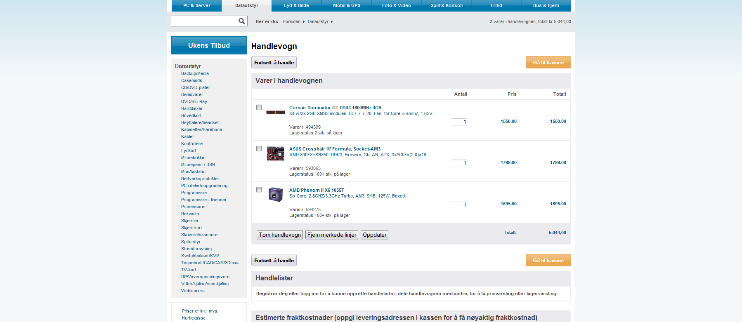Click top Gå til kassen button

tap(548, 62)
